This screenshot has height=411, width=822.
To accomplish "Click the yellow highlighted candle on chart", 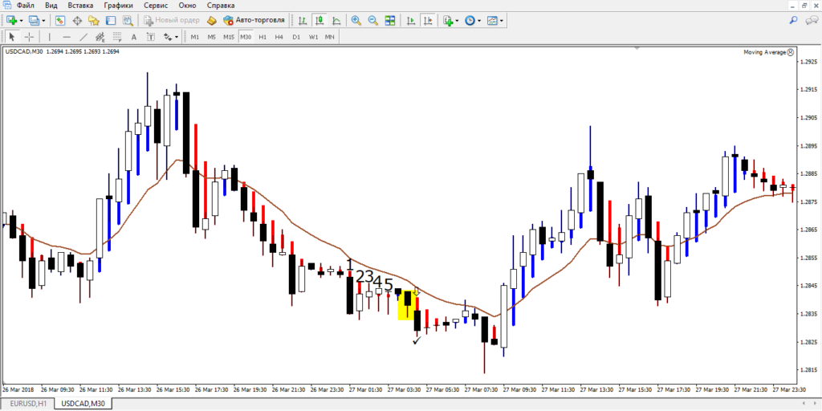I will pyautogui.click(x=409, y=305).
